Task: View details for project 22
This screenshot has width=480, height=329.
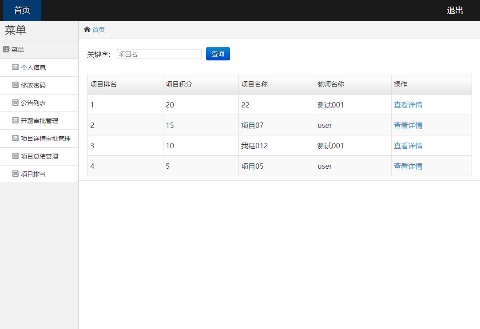Action: click(408, 105)
